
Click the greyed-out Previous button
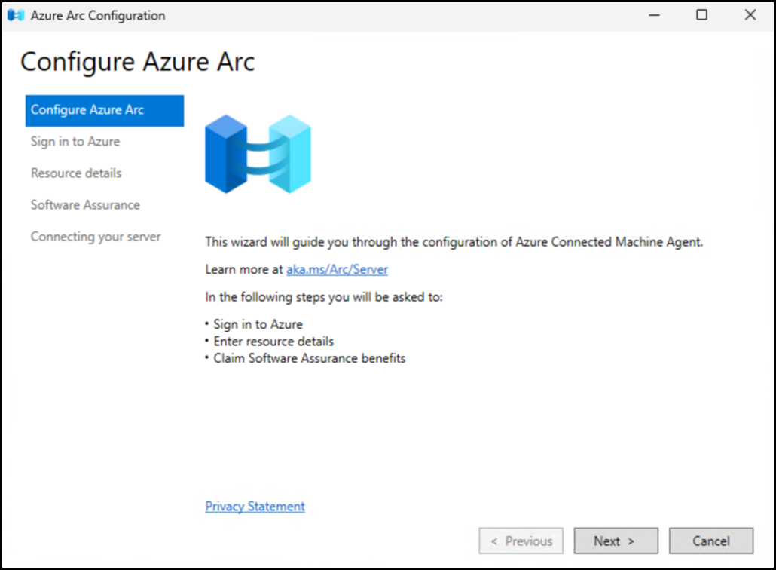click(521, 541)
